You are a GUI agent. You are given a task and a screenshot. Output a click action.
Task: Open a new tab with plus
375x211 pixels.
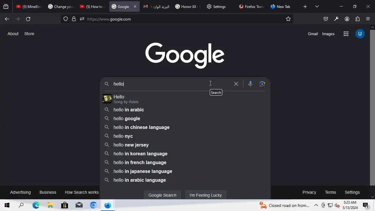pyautogui.click(x=305, y=6)
